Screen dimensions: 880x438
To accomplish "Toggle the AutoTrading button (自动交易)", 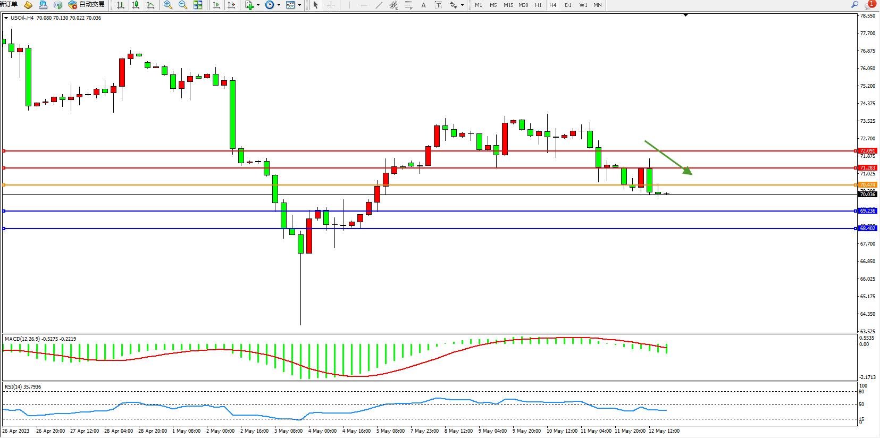I will click(x=87, y=5).
